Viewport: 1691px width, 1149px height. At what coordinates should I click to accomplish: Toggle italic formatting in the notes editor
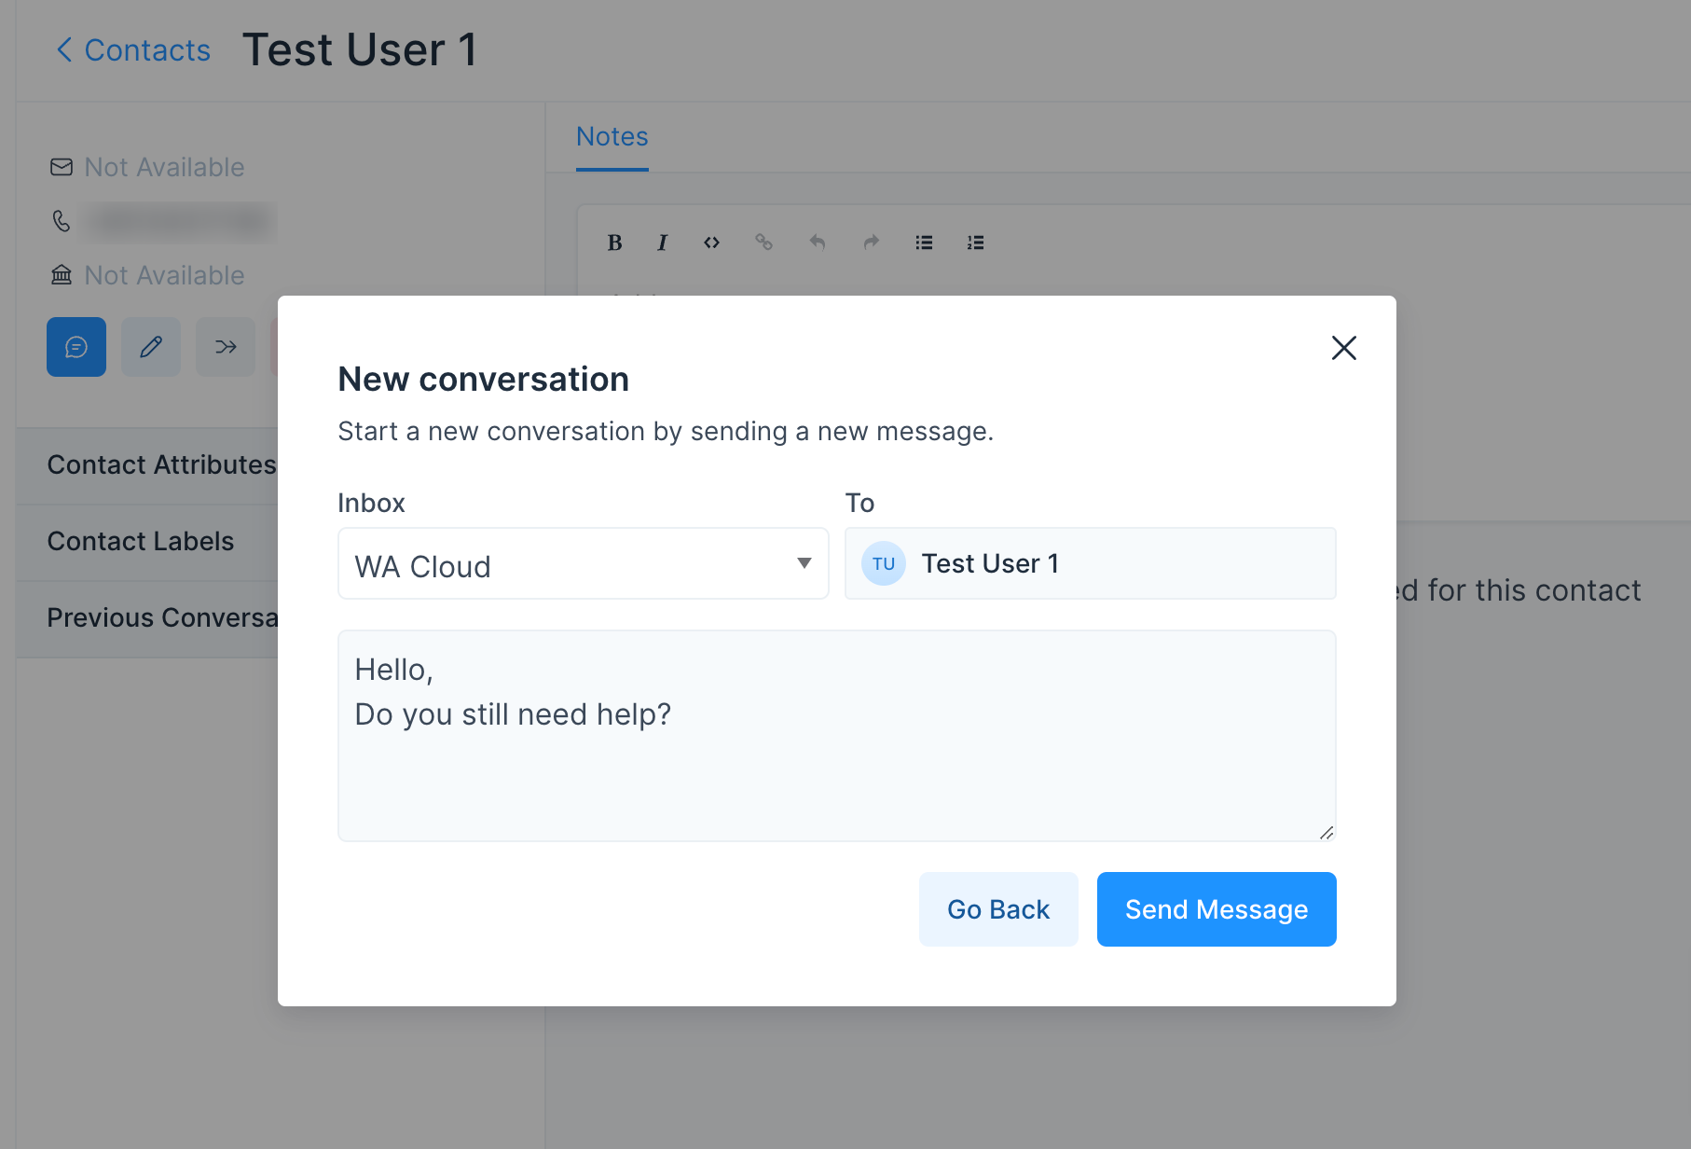tap(663, 242)
